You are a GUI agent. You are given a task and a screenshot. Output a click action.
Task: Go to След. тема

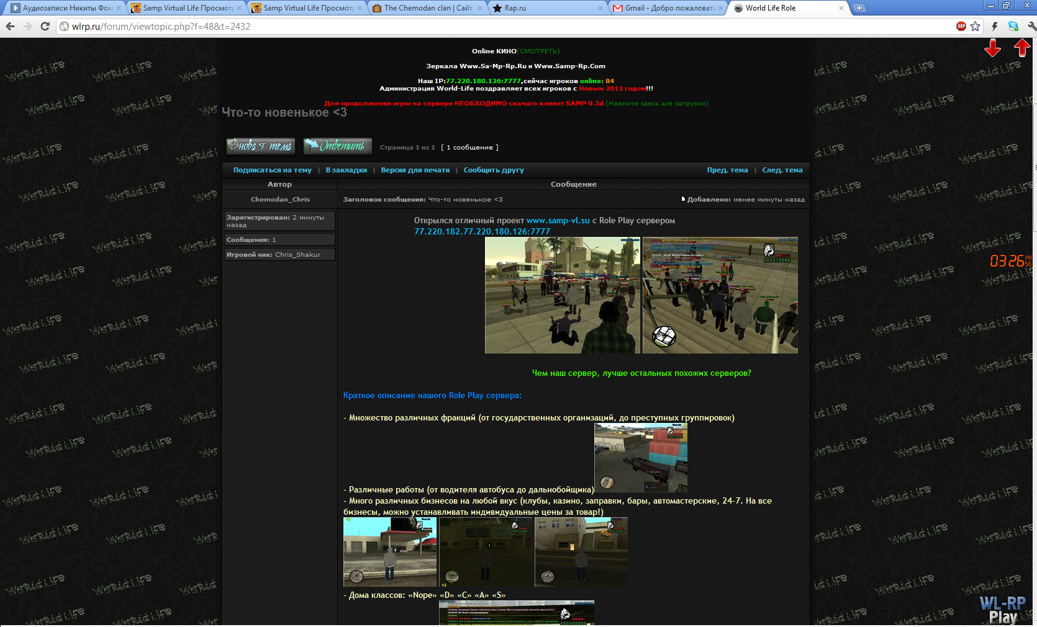[782, 170]
